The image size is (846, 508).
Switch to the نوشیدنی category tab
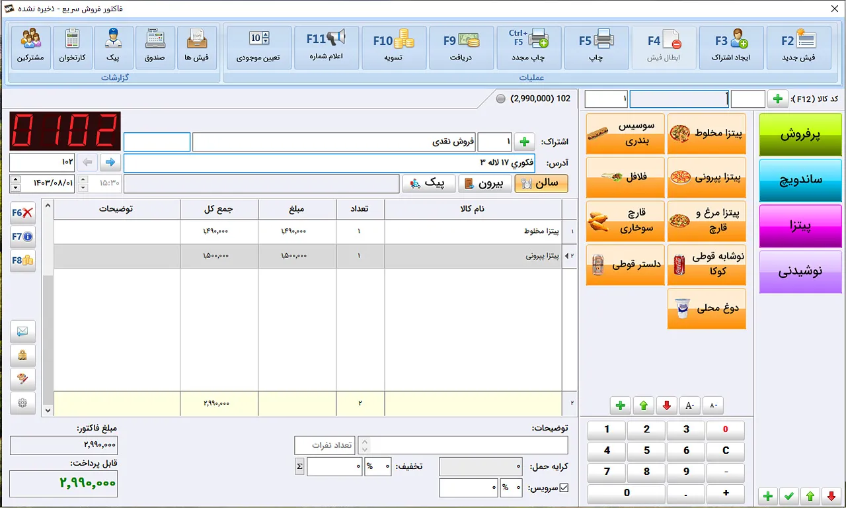pyautogui.click(x=800, y=271)
